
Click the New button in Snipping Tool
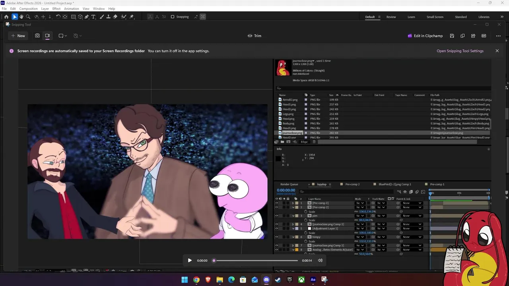click(x=18, y=36)
